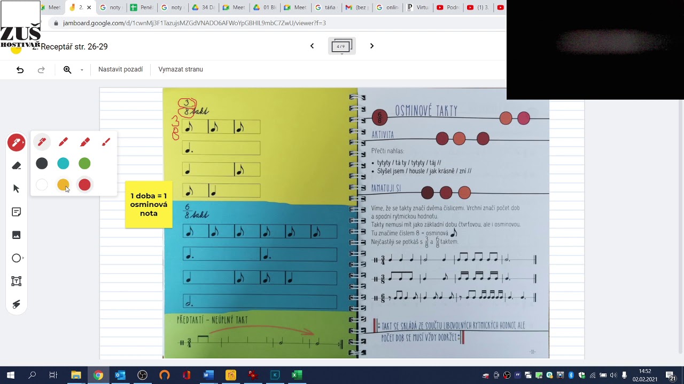Open Outlook from the taskbar
The height and width of the screenshot is (384, 684).
click(120, 375)
